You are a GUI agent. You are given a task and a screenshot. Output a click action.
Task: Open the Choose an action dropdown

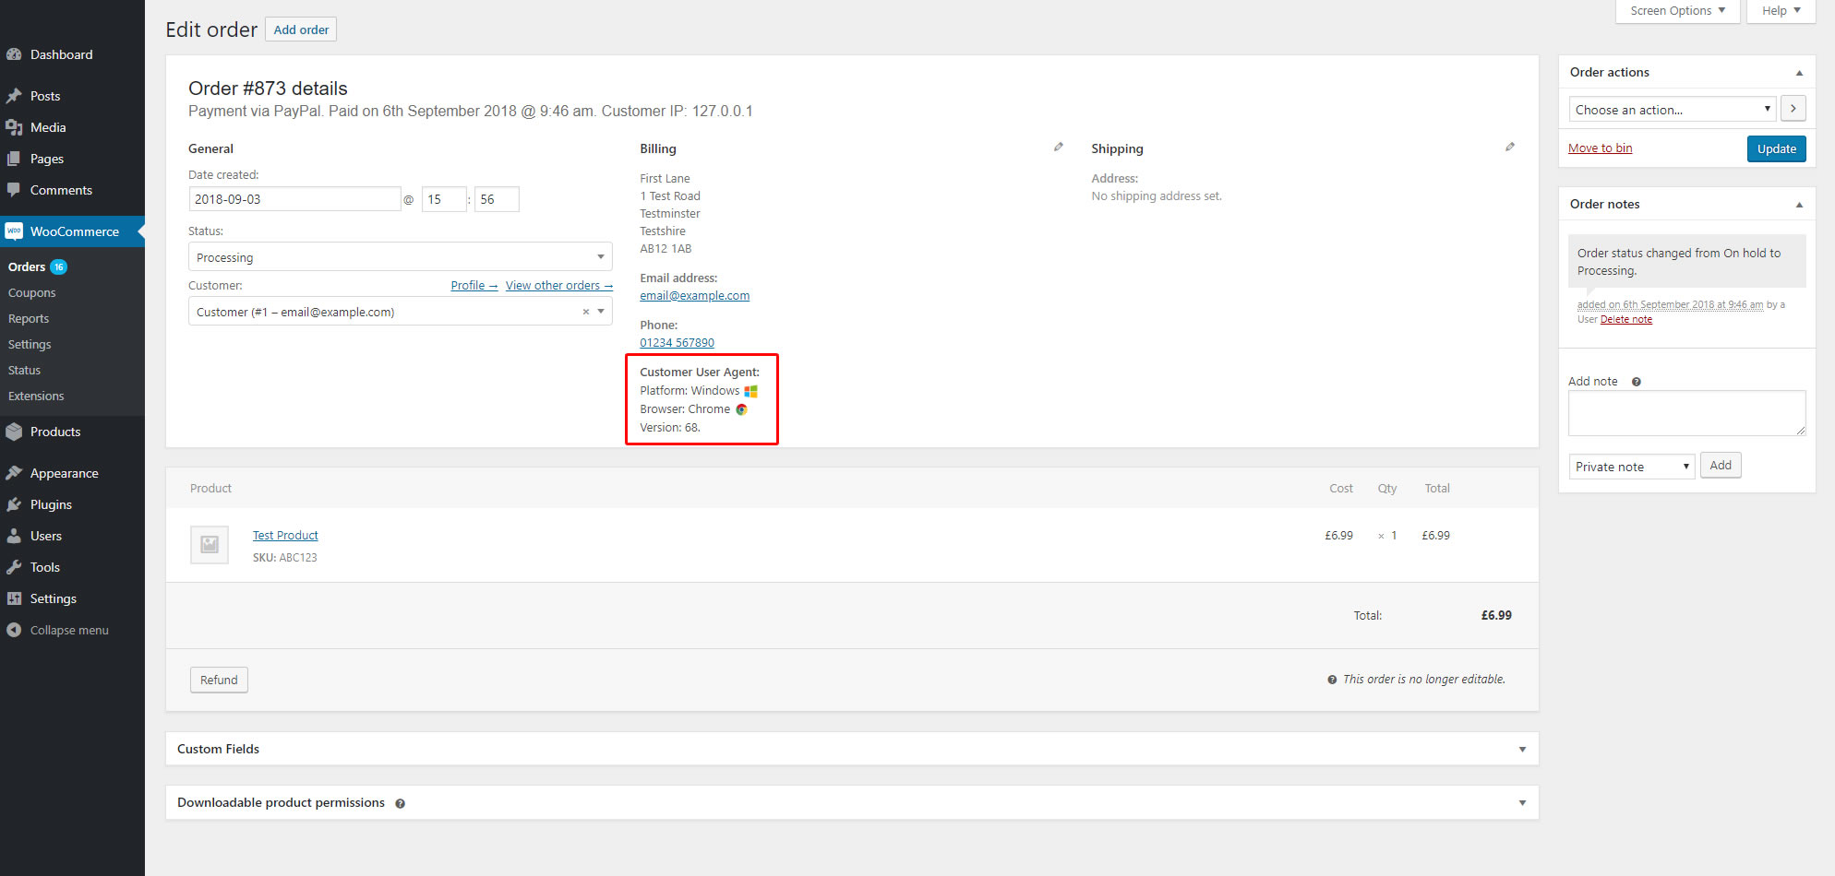click(x=1672, y=110)
